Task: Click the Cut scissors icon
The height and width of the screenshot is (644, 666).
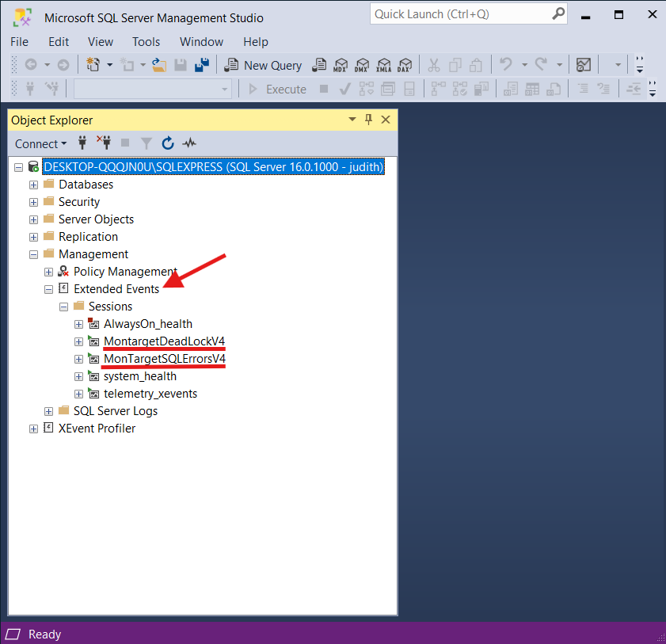Action: pyautogui.click(x=433, y=66)
